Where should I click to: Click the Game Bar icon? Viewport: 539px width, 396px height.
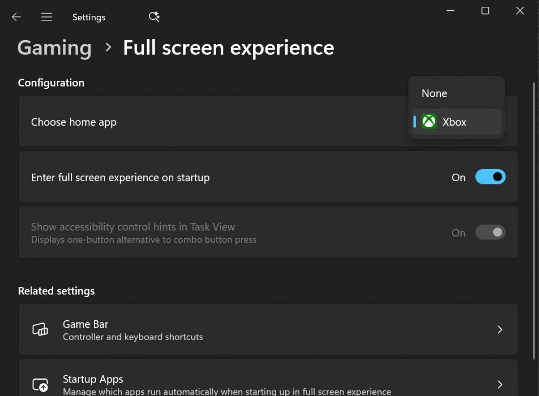40,330
